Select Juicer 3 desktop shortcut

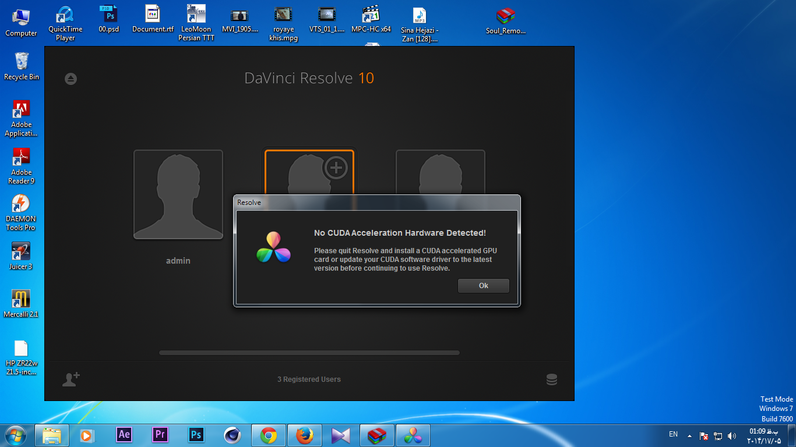21,256
